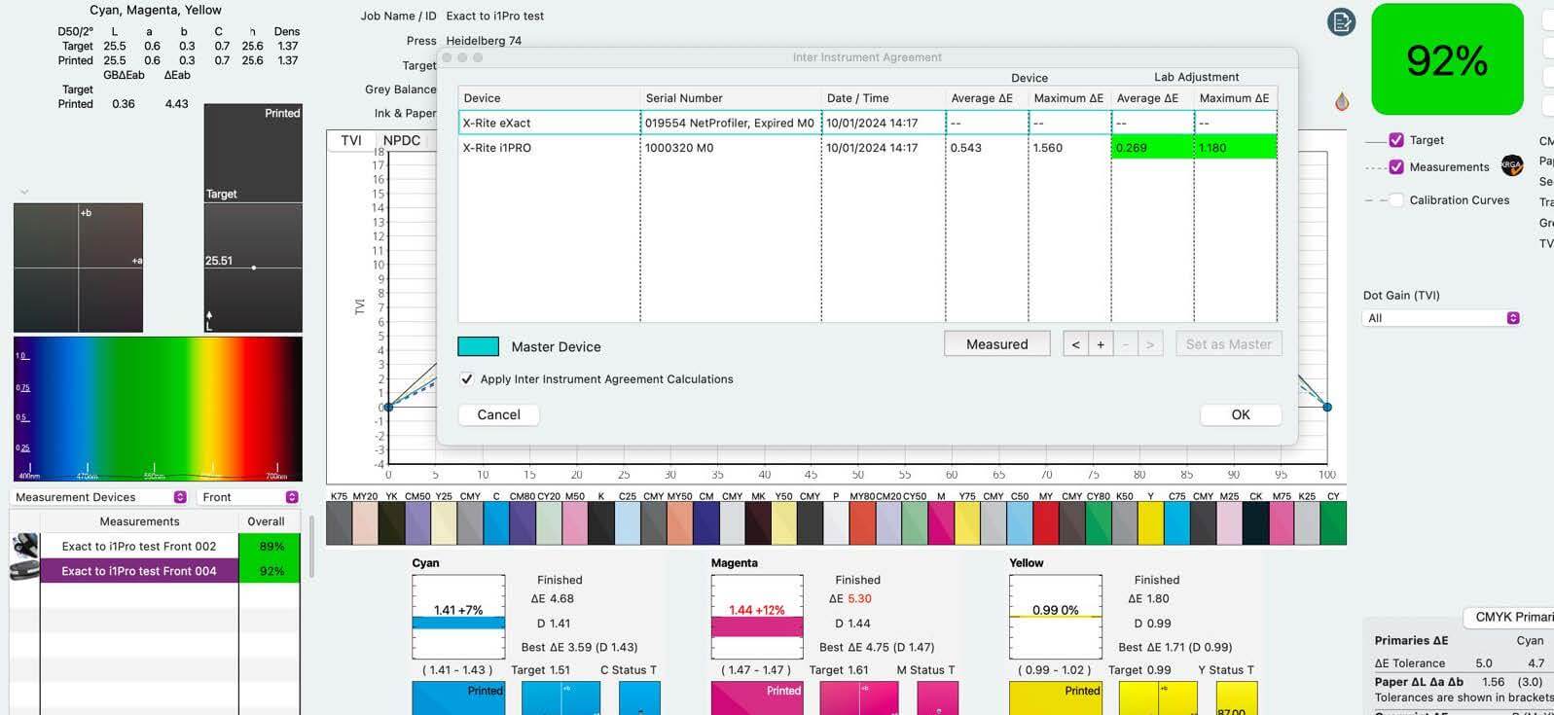1554x715 pixels.
Task: Toggle Apply Inter Instrument Agreement Calculations checkbox
Action: tap(467, 379)
